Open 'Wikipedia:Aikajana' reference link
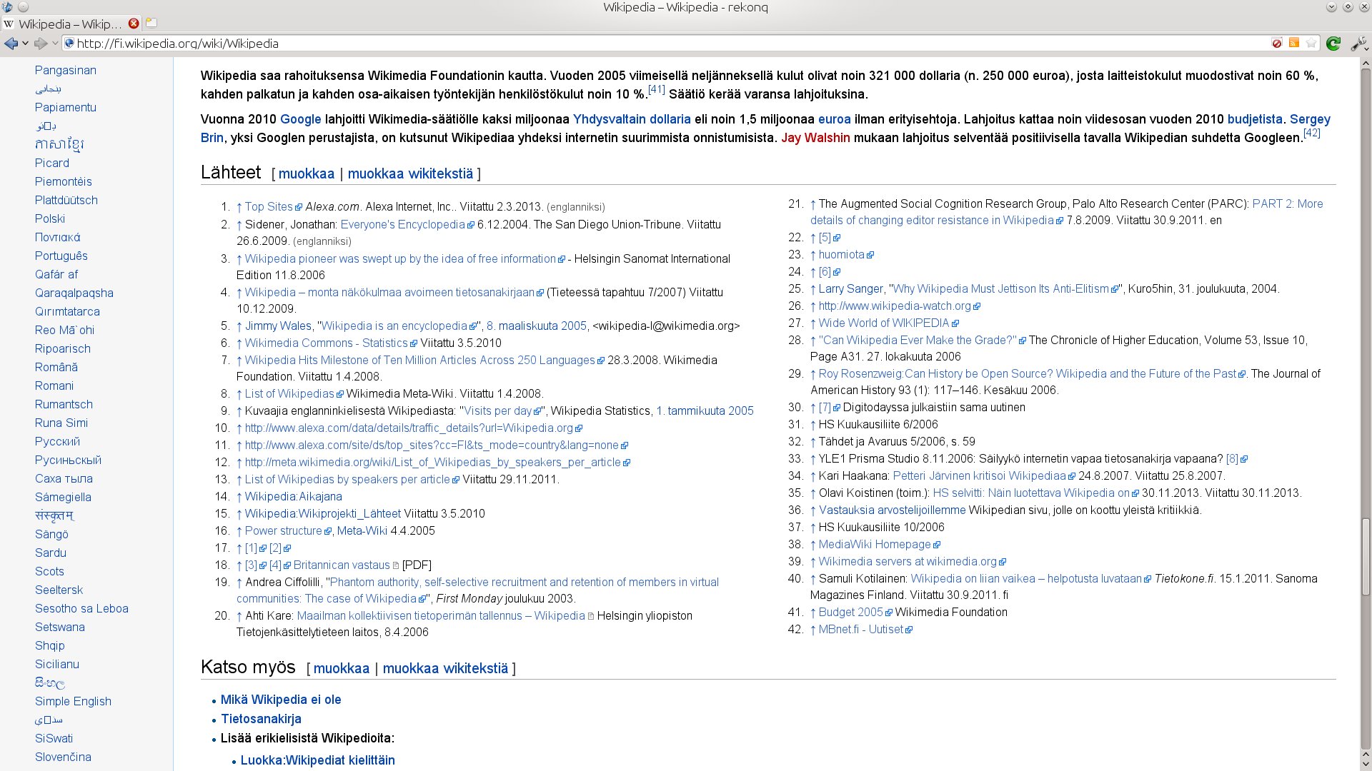Screen dimensions: 1372x771 pos(294,497)
